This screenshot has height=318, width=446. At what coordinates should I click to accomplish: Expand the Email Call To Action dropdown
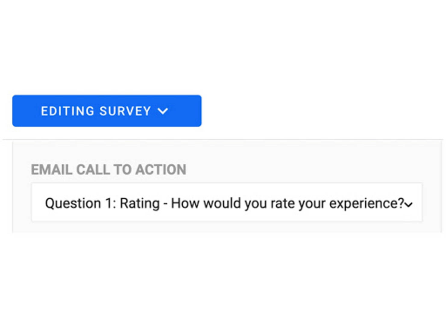[227, 203]
